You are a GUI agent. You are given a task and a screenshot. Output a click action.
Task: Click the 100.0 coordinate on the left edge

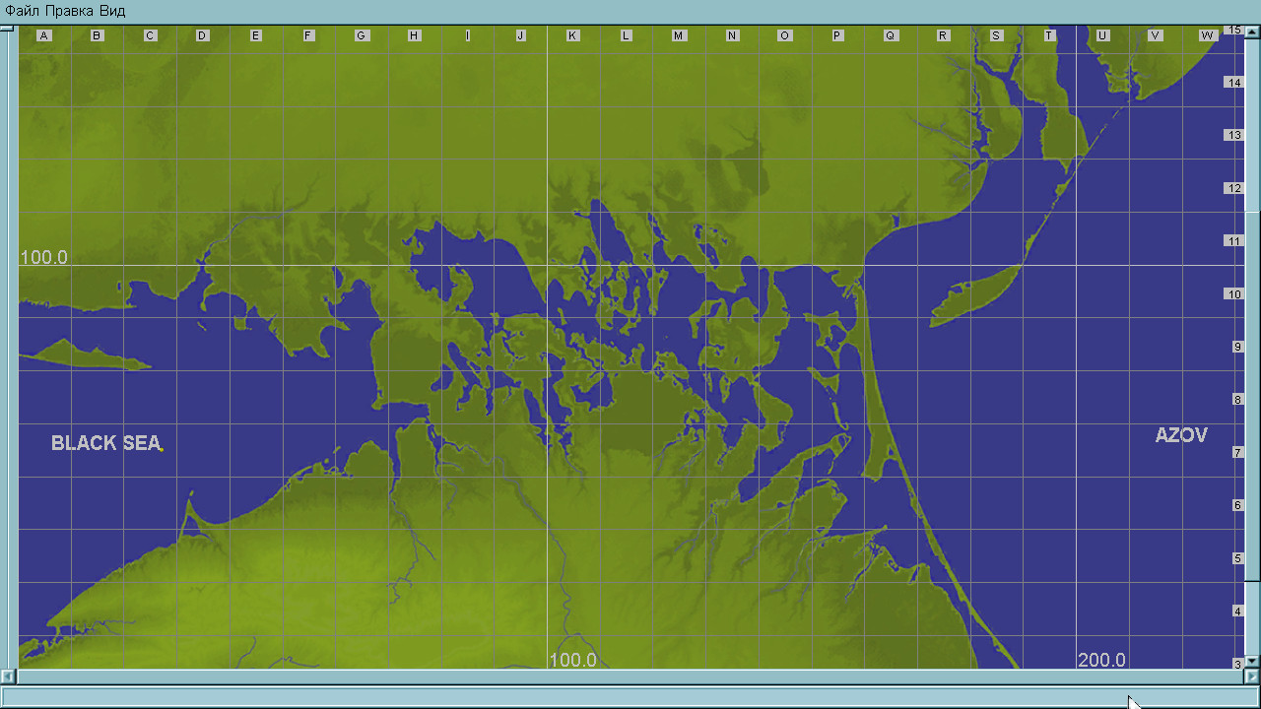(43, 257)
